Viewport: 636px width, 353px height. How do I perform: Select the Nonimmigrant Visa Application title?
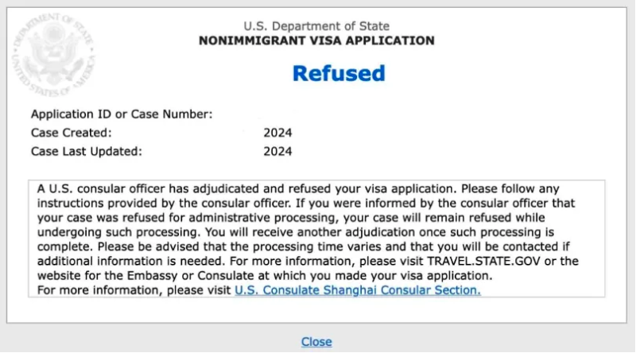coord(316,41)
